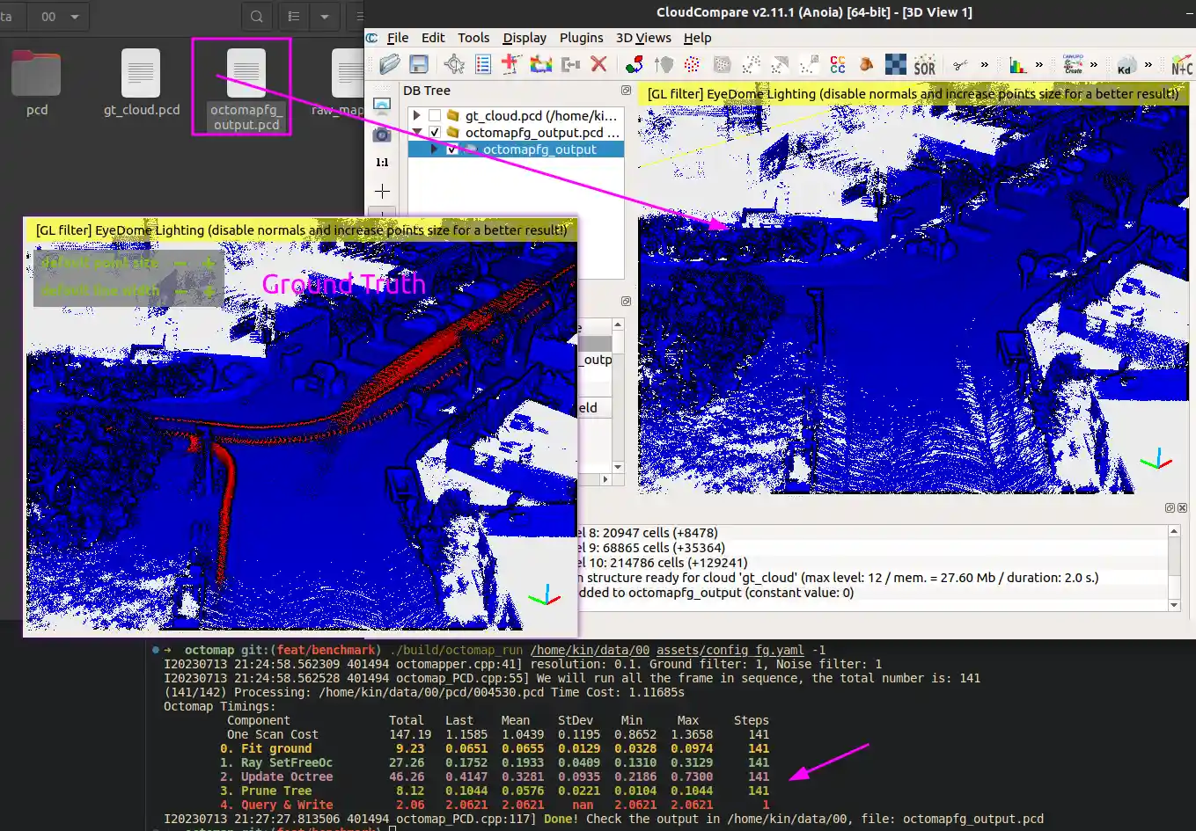Run the SOR filter tool
The height and width of the screenshot is (831, 1196).
[924, 66]
